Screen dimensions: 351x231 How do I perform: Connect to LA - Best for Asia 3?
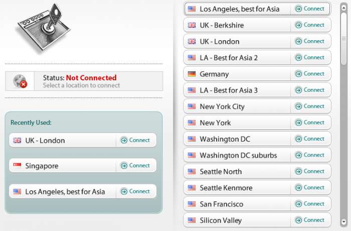pos(310,90)
